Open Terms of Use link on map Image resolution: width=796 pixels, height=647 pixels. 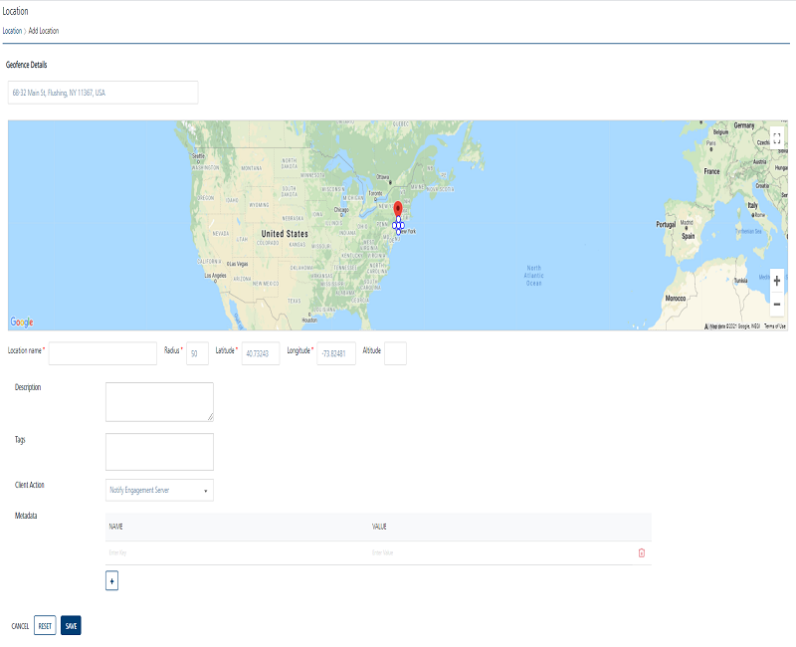[x=775, y=326]
